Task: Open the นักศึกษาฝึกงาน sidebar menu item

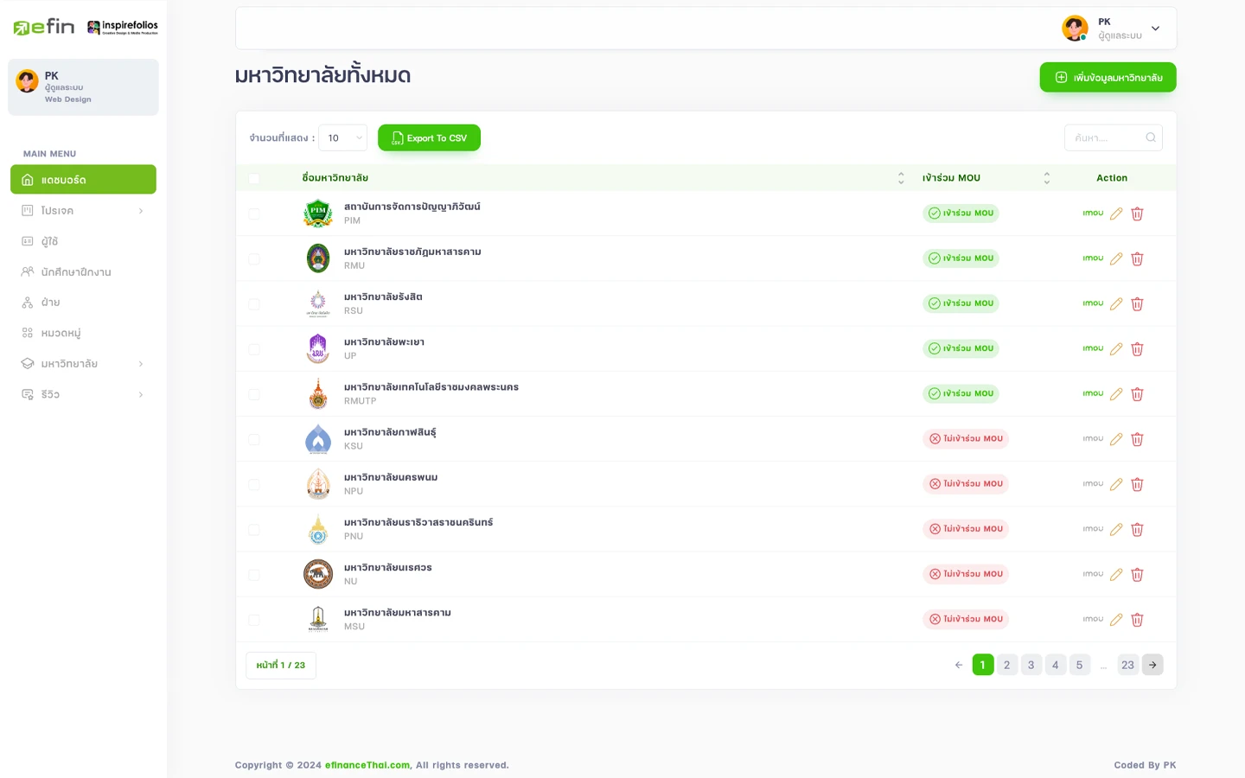Action: pyautogui.click(x=76, y=272)
